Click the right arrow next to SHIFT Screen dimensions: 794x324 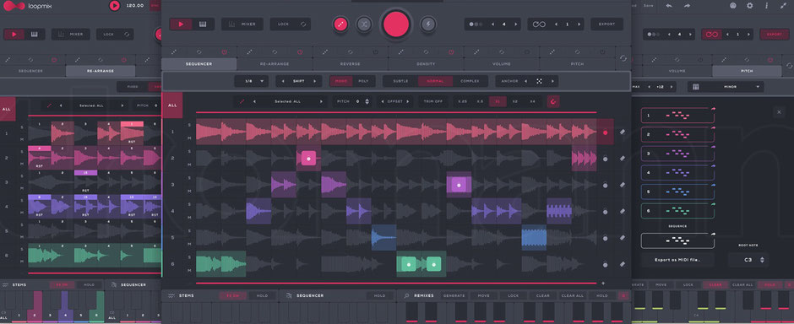(x=315, y=81)
